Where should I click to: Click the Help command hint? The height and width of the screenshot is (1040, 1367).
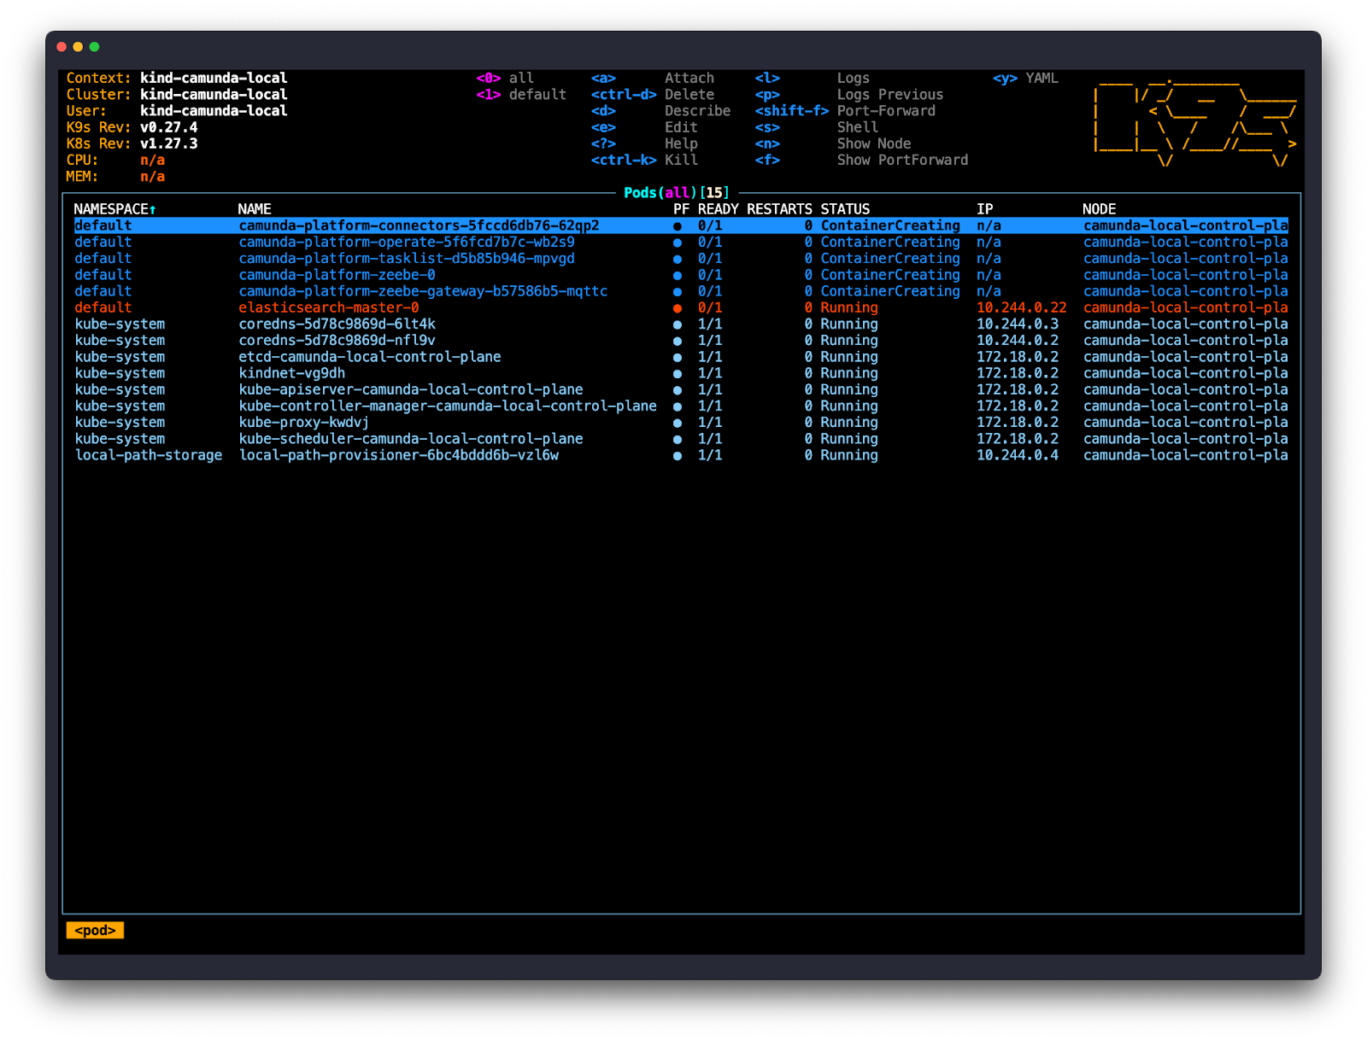coord(681,143)
